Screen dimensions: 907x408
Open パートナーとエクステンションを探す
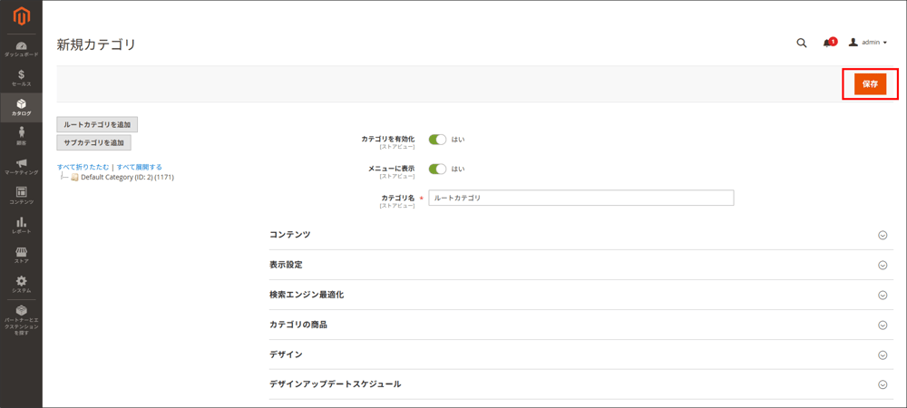pos(22,321)
